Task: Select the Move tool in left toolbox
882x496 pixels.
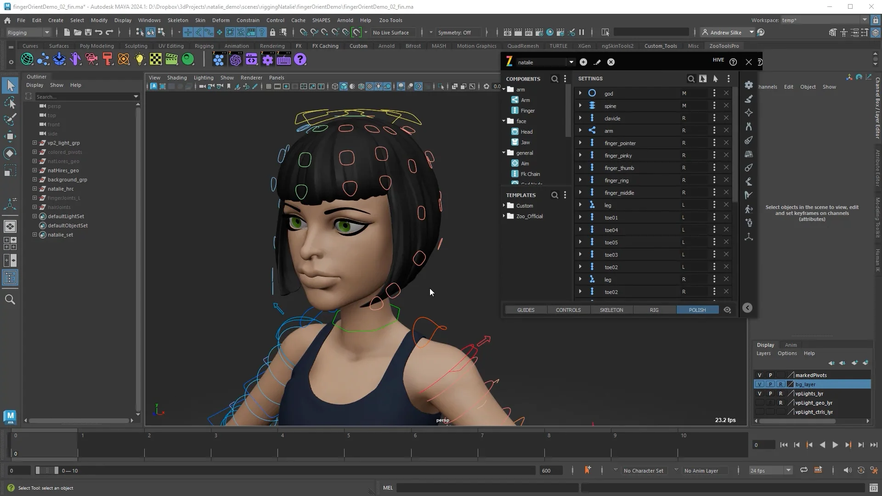Action: 10,136
